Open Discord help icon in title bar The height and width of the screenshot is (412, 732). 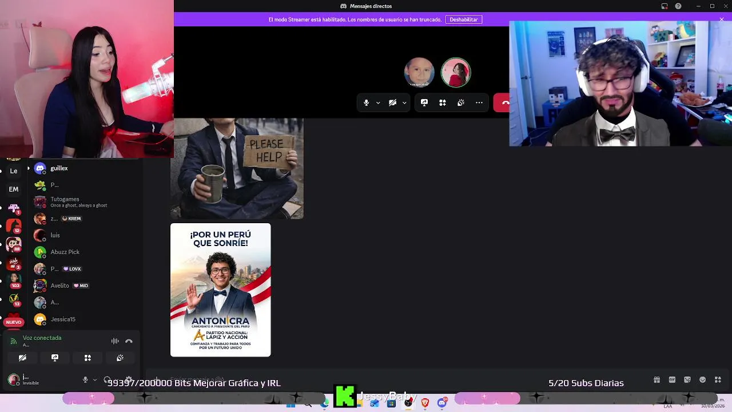point(678,6)
